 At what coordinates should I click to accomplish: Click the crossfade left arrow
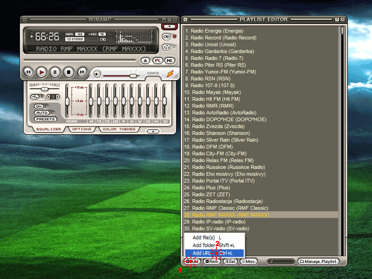[48, 97]
